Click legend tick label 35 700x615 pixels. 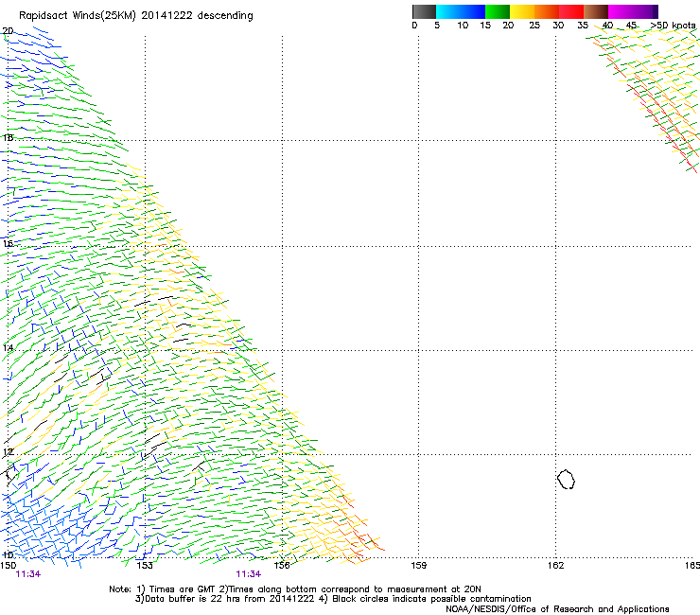[583, 25]
